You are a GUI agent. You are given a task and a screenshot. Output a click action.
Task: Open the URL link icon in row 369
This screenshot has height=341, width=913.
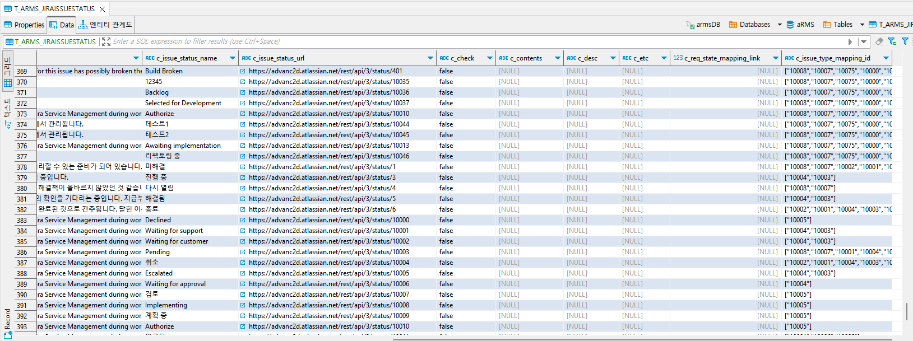[x=243, y=71]
